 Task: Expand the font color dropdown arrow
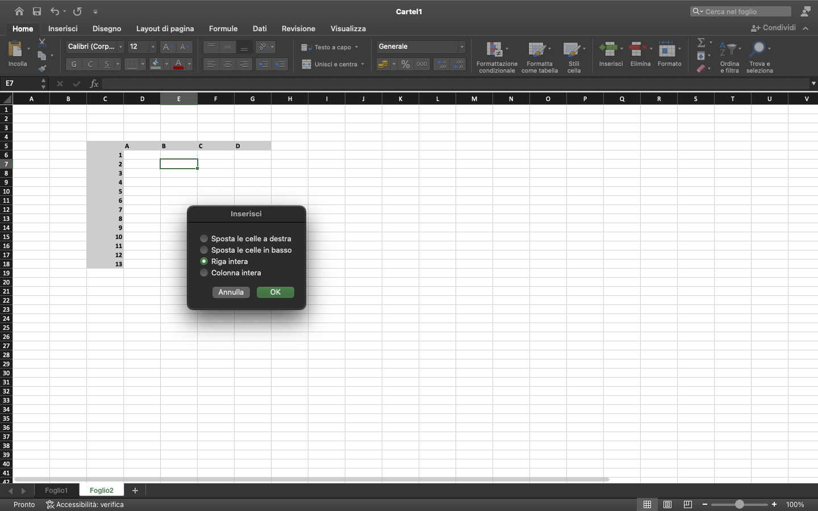coord(191,64)
